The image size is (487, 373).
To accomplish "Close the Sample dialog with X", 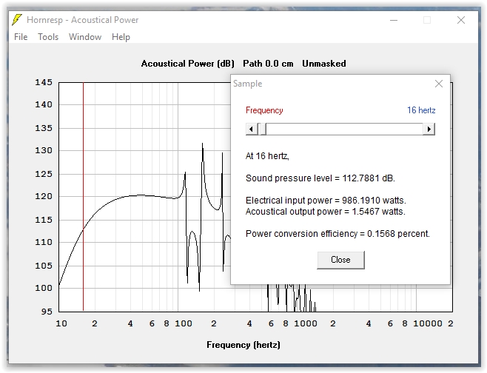I will pos(439,84).
